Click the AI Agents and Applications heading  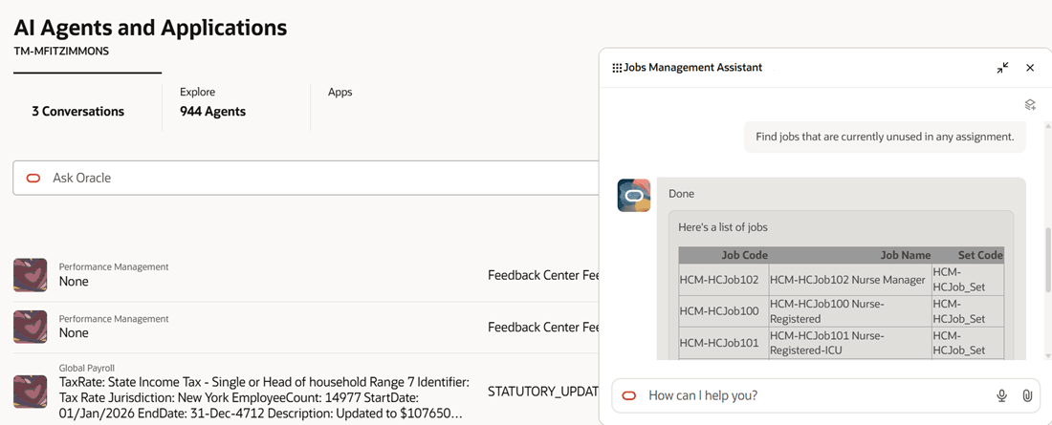pos(150,28)
